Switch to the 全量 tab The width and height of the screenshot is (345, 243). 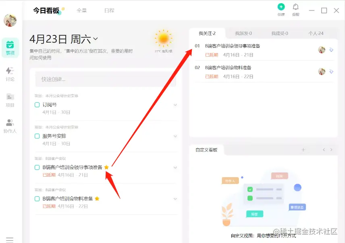[x=82, y=10]
